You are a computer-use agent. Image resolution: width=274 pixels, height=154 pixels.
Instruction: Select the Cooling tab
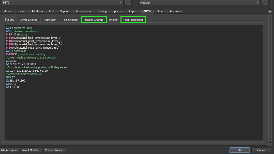[102, 11]
